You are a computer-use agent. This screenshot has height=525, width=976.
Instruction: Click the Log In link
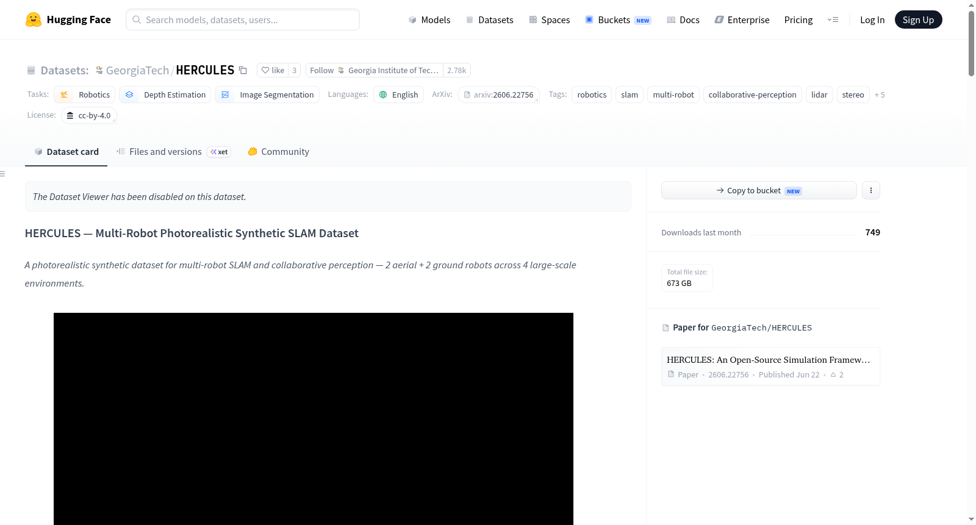(872, 20)
